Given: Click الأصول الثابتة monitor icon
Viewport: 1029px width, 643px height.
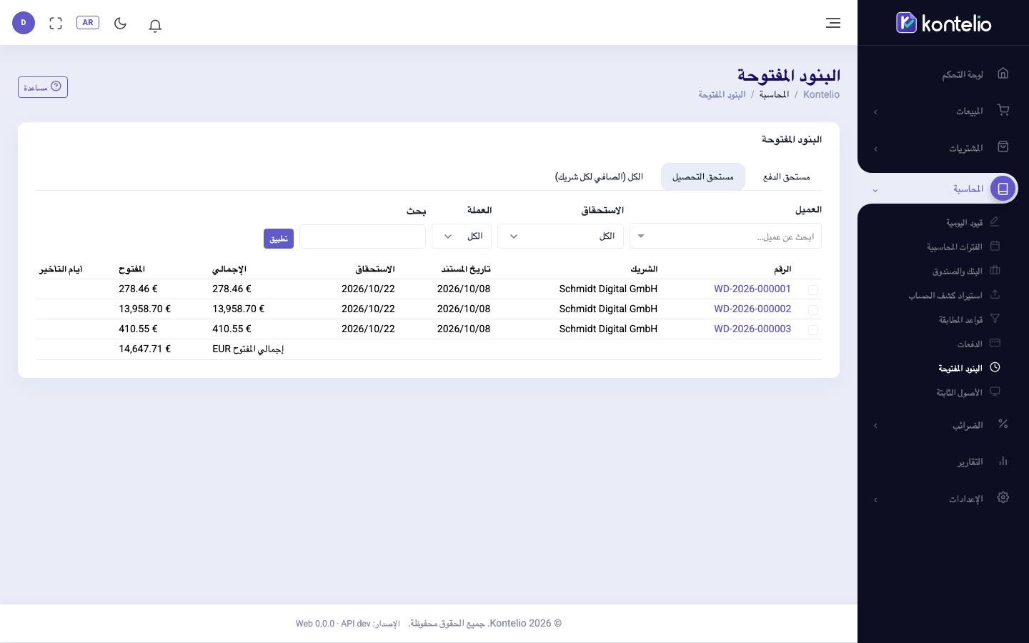Looking at the screenshot, I should [995, 392].
